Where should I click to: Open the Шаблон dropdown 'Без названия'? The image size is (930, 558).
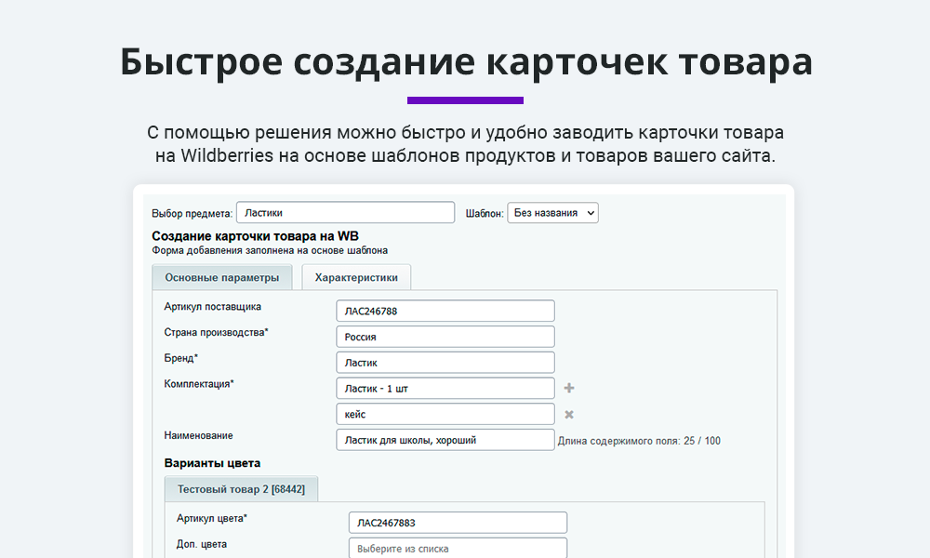(552, 213)
